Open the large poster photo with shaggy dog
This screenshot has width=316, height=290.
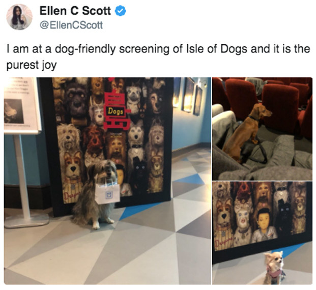(107, 181)
